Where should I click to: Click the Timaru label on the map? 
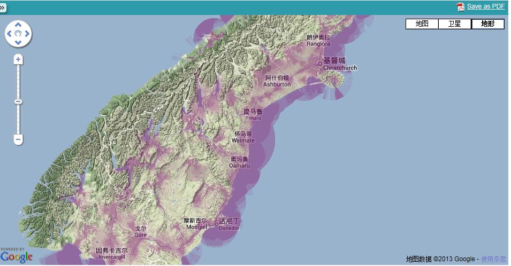point(253,114)
